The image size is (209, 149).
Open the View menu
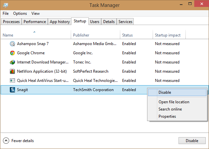(35, 13)
